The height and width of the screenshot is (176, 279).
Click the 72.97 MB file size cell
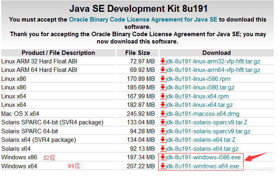click(x=142, y=61)
